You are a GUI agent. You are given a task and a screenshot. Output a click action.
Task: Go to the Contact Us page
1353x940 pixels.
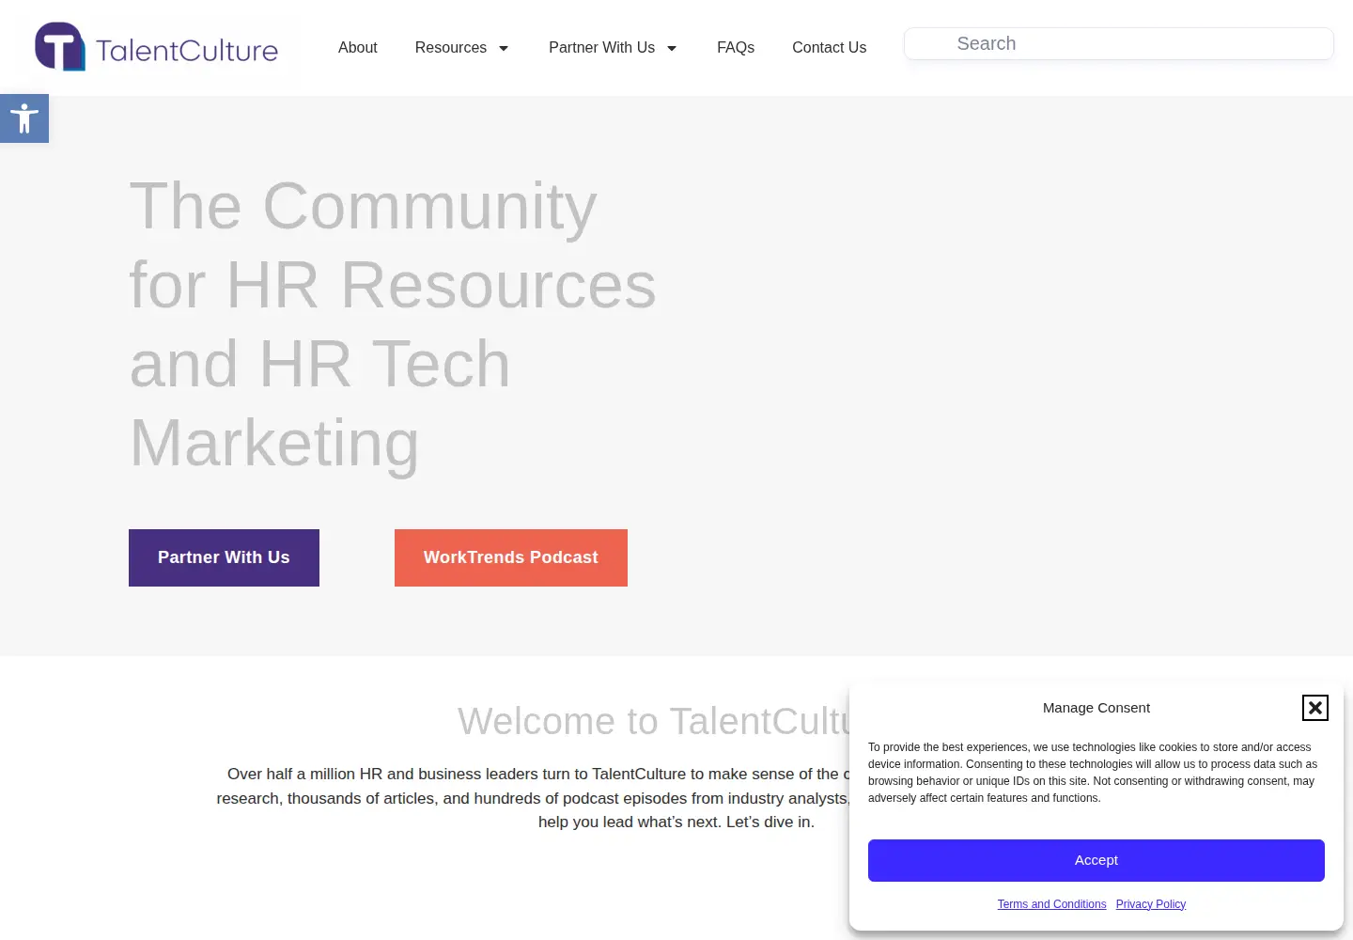tap(829, 48)
